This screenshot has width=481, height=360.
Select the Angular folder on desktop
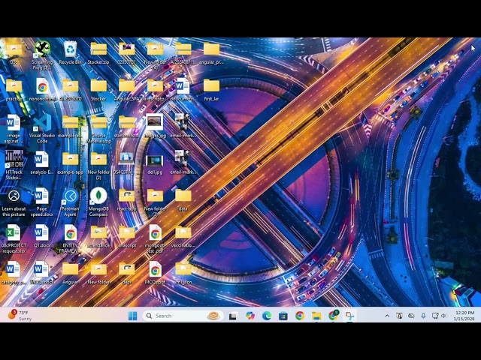(70, 271)
